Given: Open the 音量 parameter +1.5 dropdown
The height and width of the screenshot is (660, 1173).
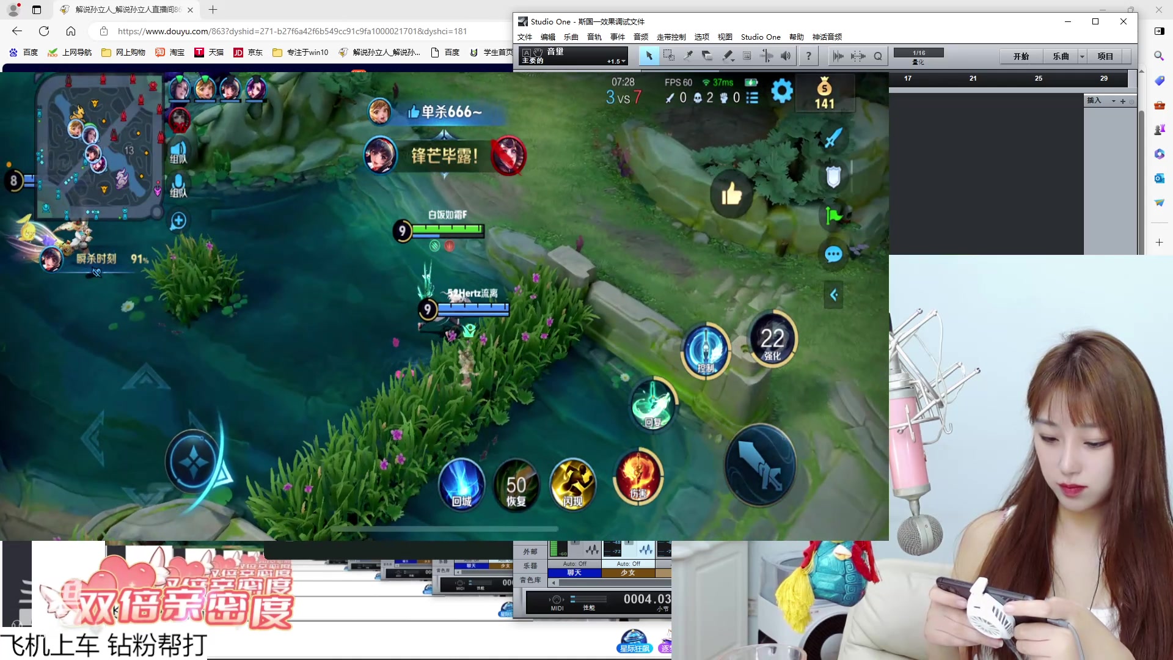Looking at the screenshot, I should click(616, 61).
